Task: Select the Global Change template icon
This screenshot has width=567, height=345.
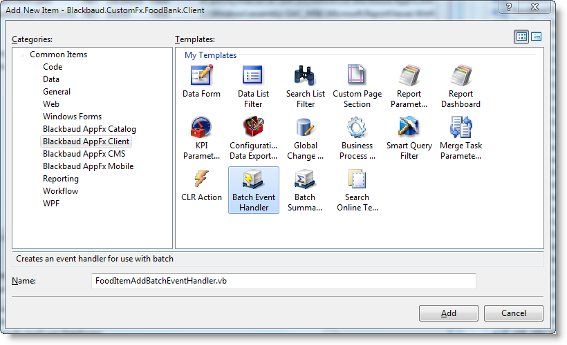Action: pos(305,128)
